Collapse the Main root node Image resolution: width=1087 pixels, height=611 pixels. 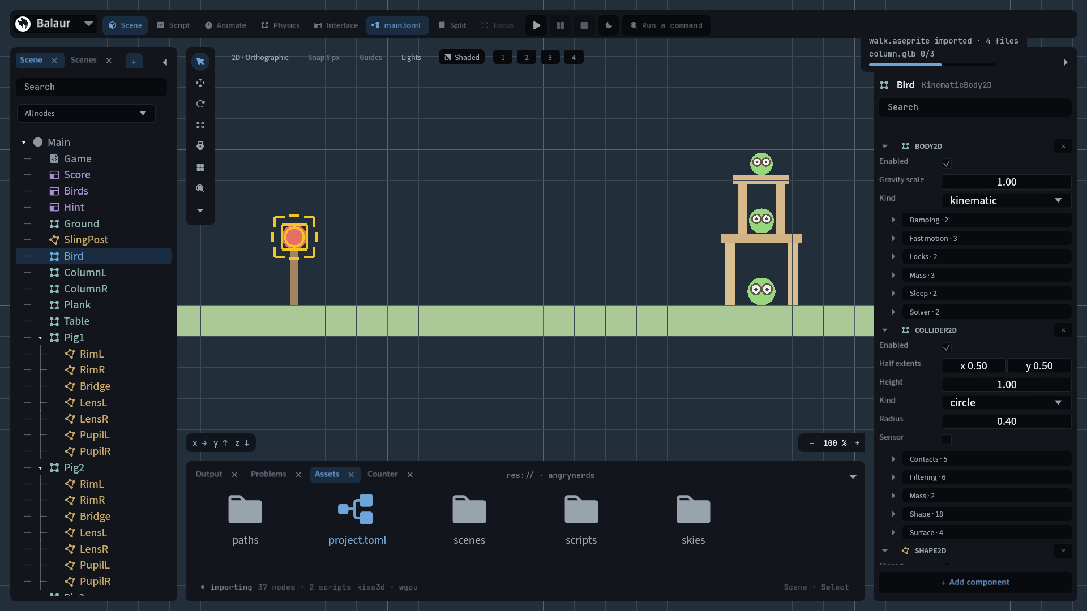24,143
